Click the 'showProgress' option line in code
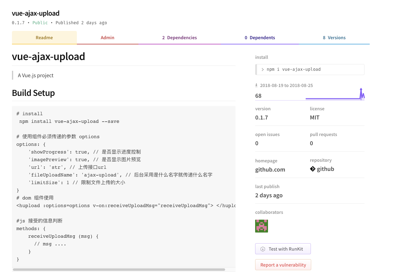This screenshot has width=404, height=280. tap(85, 152)
